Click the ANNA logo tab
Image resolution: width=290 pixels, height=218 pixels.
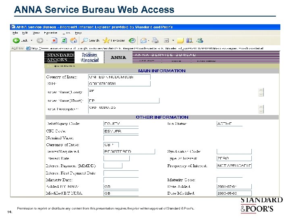click(x=118, y=57)
